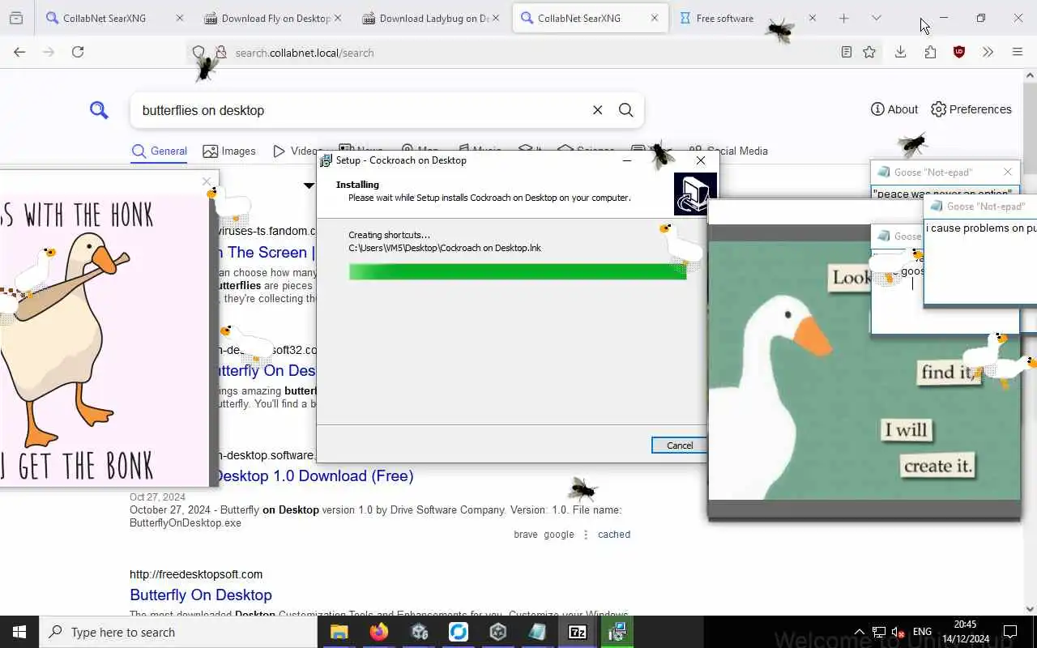Click the Oct 27, 2024 date text
Viewport: 1037px width, 648px height.
click(157, 497)
